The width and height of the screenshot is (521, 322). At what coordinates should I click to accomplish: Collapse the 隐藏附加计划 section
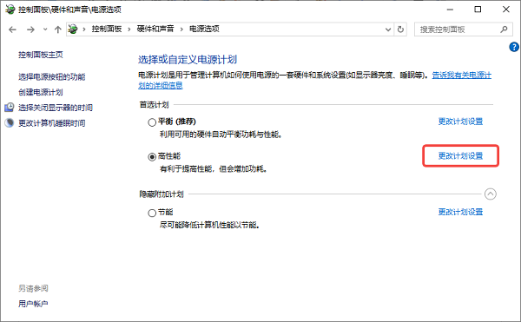(x=491, y=194)
